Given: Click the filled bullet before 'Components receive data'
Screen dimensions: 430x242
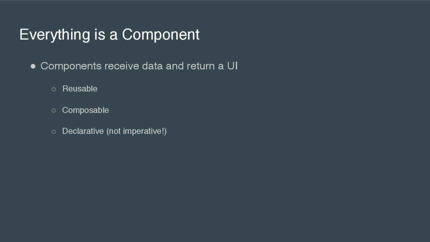Looking at the screenshot, I should point(33,66).
